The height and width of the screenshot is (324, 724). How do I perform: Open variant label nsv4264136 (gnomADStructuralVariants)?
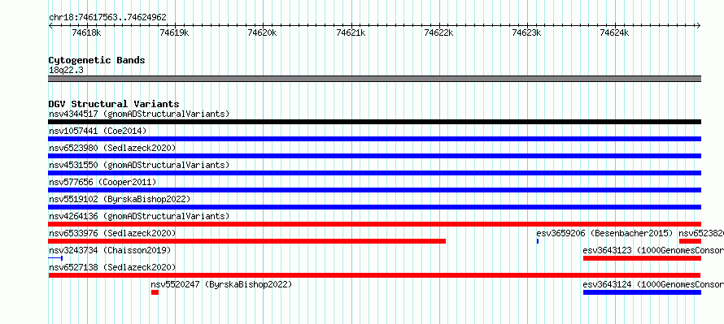click(139, 216)
